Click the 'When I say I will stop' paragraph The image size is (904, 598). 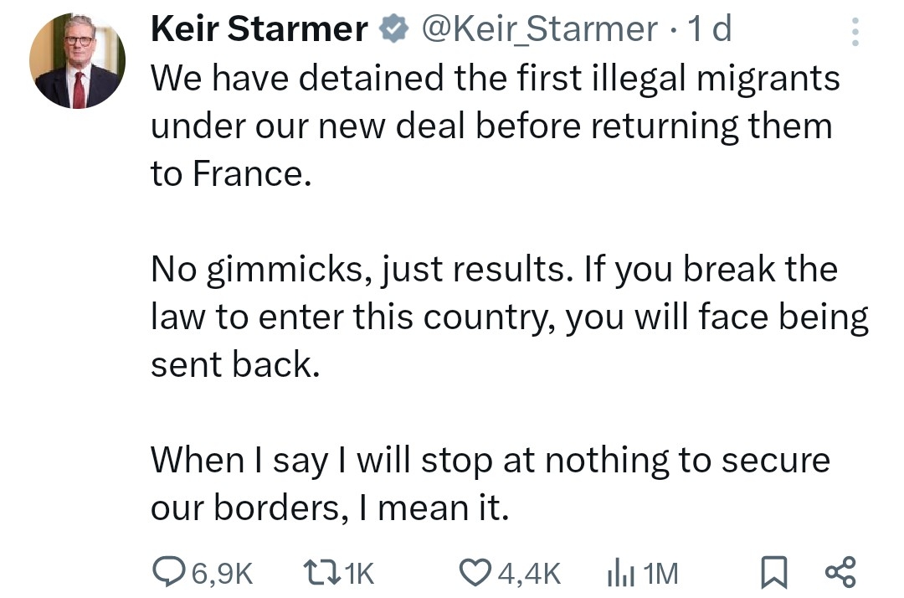490,460
